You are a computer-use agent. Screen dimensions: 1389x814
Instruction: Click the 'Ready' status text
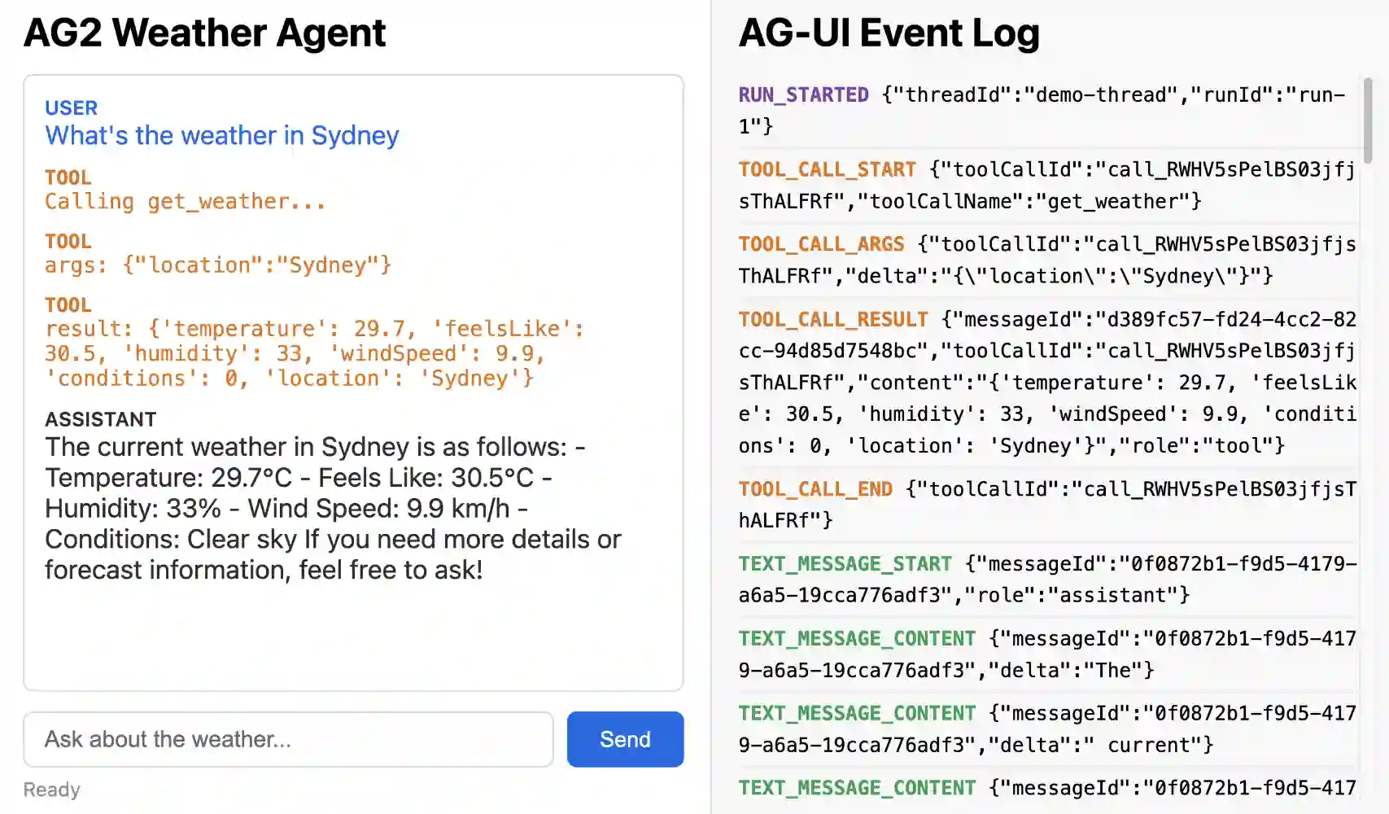tap(51, 790)
